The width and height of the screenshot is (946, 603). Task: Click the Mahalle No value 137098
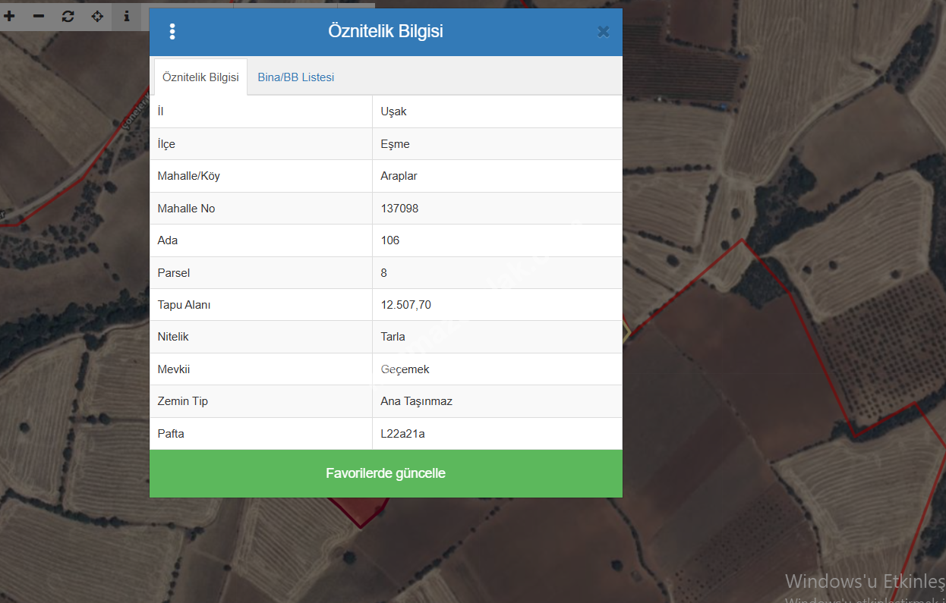click(399, 209)
